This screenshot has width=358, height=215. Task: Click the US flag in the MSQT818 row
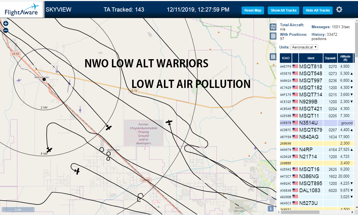(x=295, y=67)
